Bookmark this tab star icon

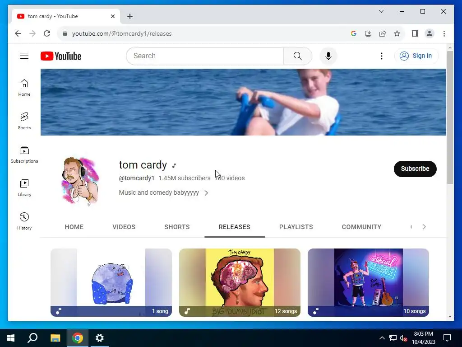(397, 33)
